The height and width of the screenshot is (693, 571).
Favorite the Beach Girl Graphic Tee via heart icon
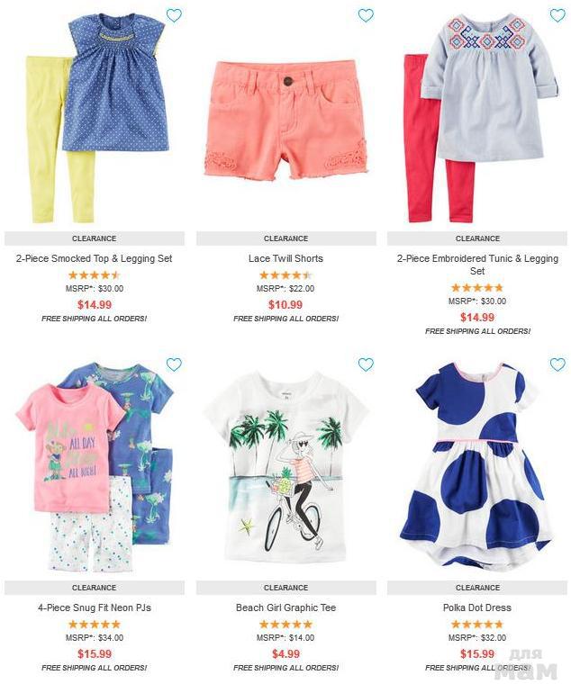pos(366,364)
